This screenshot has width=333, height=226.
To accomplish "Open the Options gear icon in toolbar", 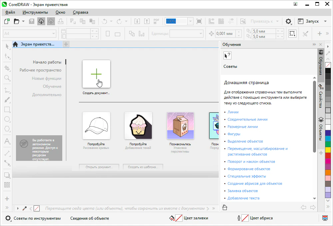I will click(x=288, y=21).
